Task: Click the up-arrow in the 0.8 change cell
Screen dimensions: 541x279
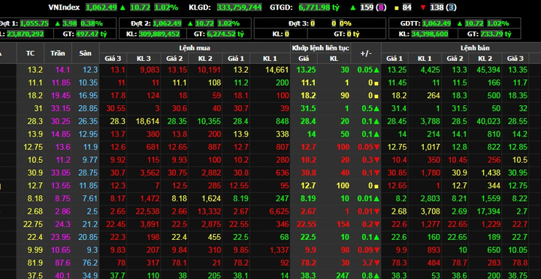Action: pos(376,275)
